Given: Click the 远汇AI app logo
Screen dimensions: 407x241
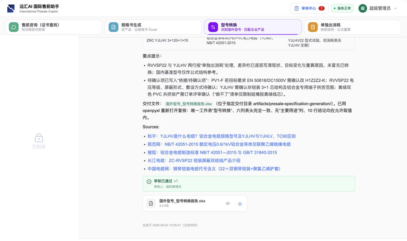Looking at the screenshot, I should (x=11, y=8).
